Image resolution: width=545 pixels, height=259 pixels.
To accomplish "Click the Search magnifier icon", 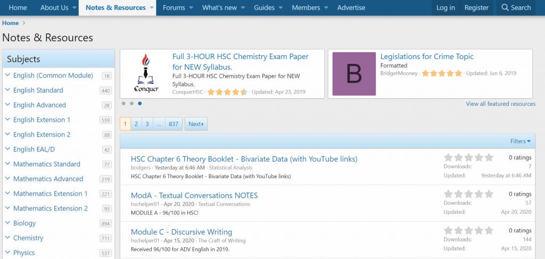I will pos(505,7).
